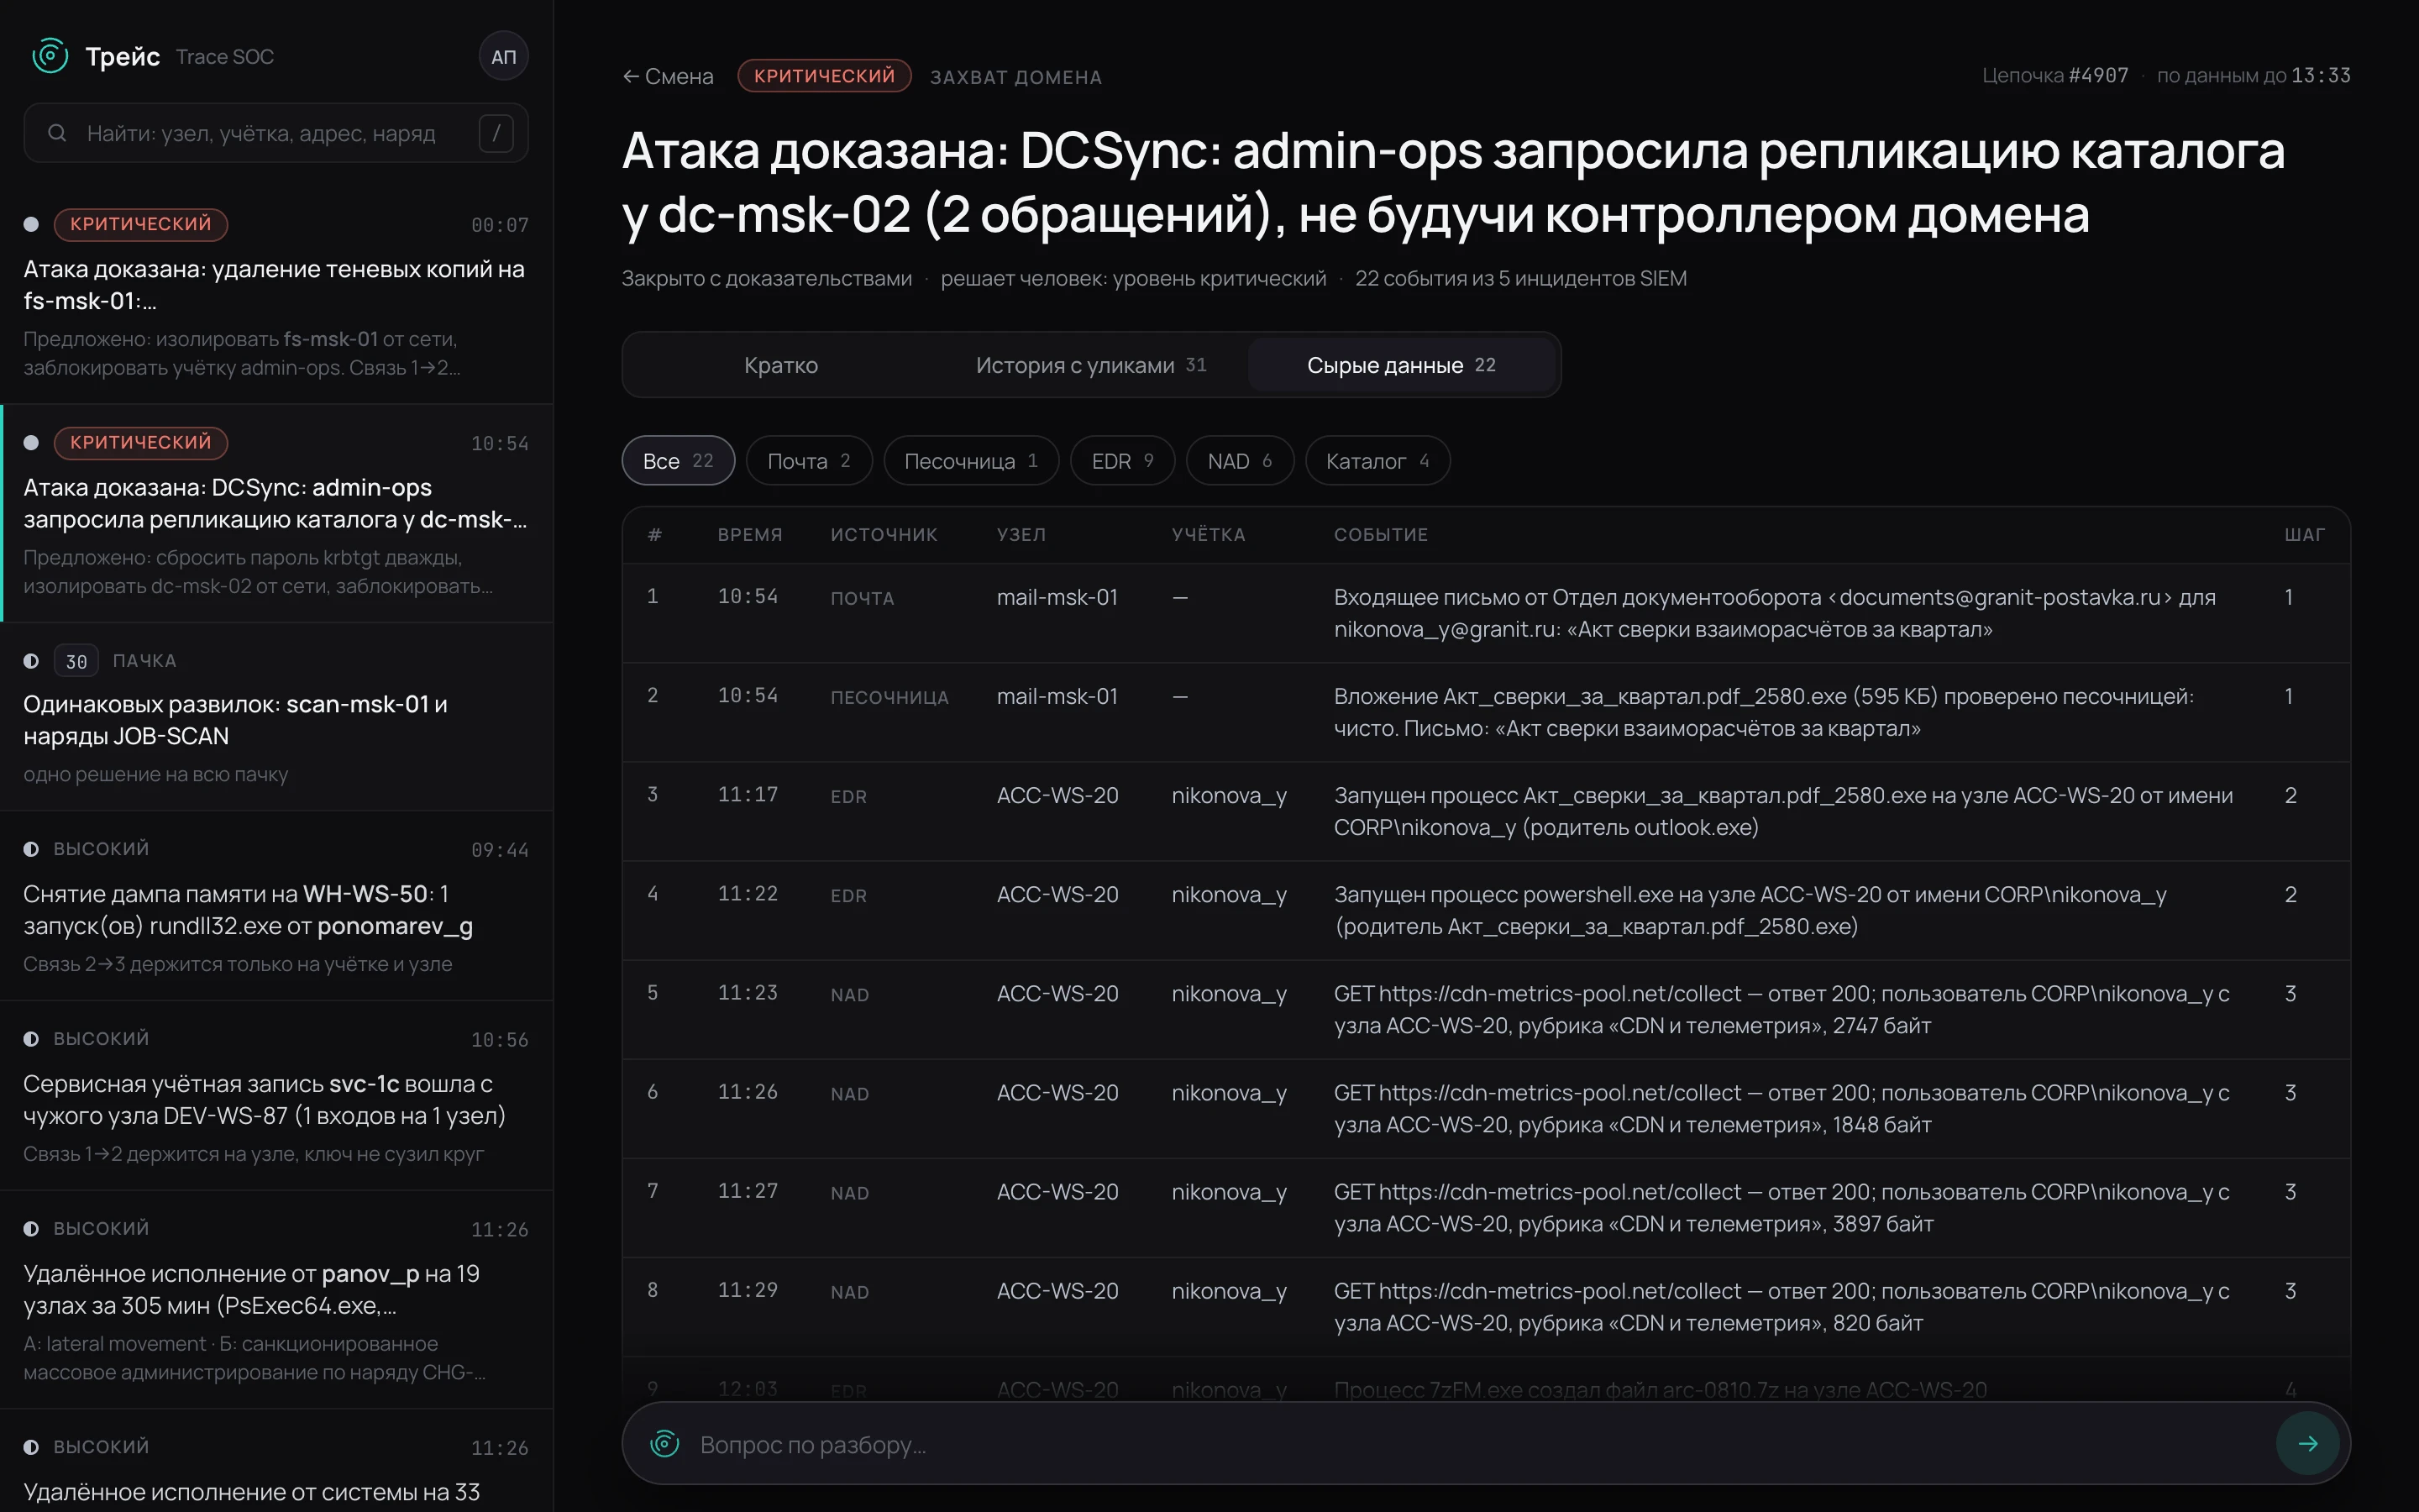Open DCSync admin-ops alert in sidebar
The width and height of the screenshot is (2419, 1512).
275,513
